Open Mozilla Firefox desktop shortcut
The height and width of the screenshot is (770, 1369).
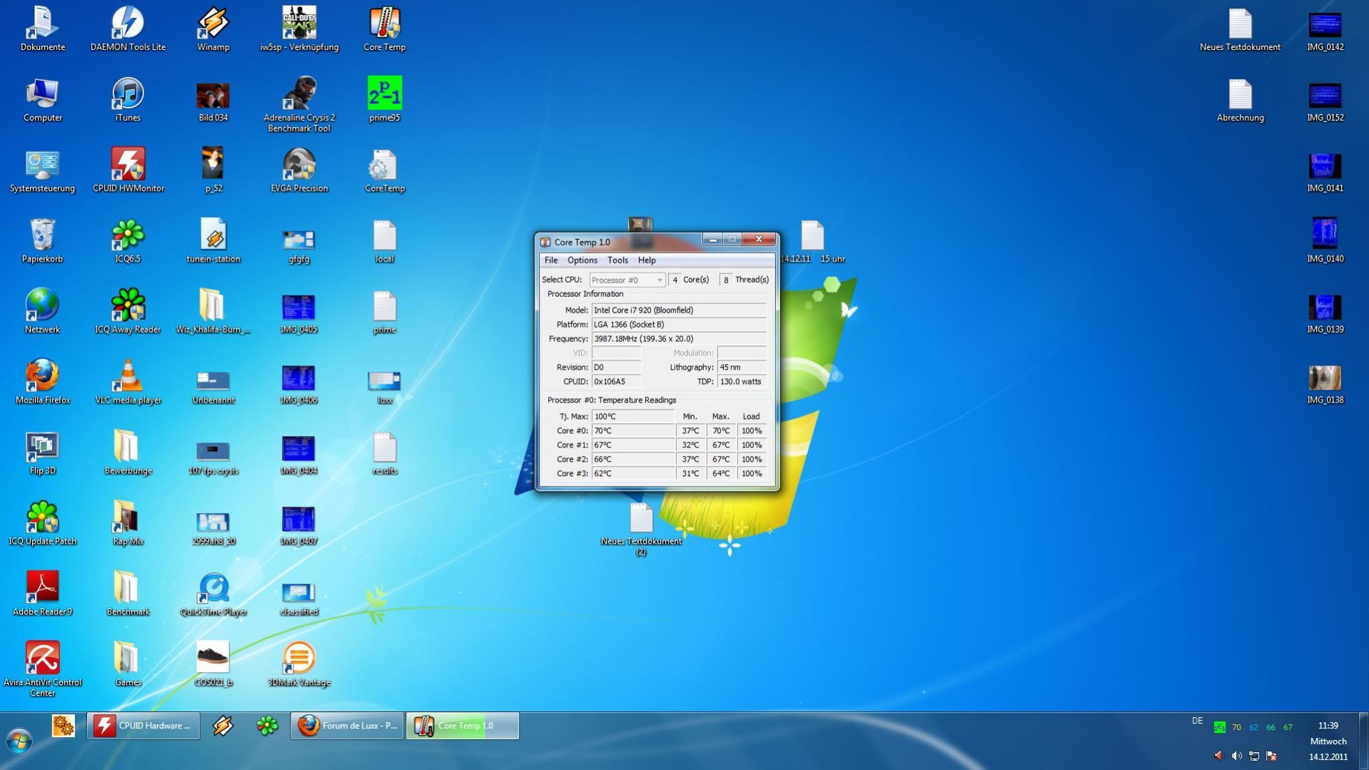click(43, 382)
